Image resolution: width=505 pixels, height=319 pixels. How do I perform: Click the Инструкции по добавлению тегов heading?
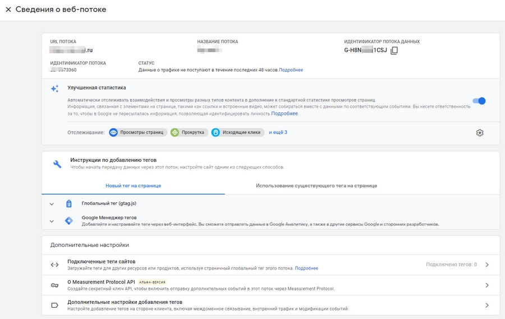point(113,160)
